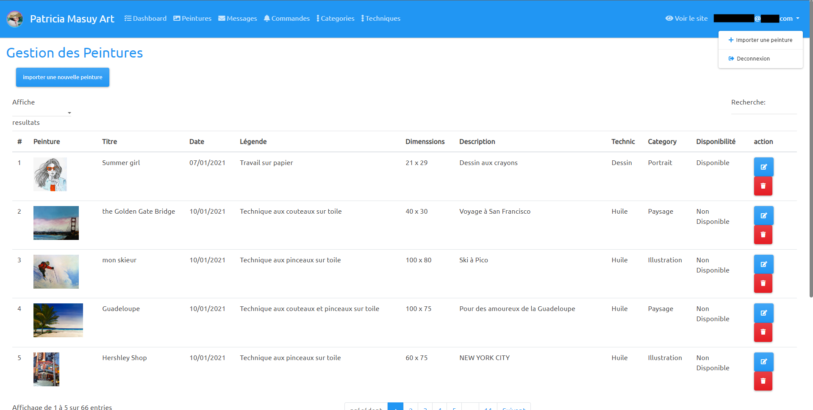Viewport: 813px width, 410px height.
Task: Delete the mon skieur painting row
Action: coord(763,283)
